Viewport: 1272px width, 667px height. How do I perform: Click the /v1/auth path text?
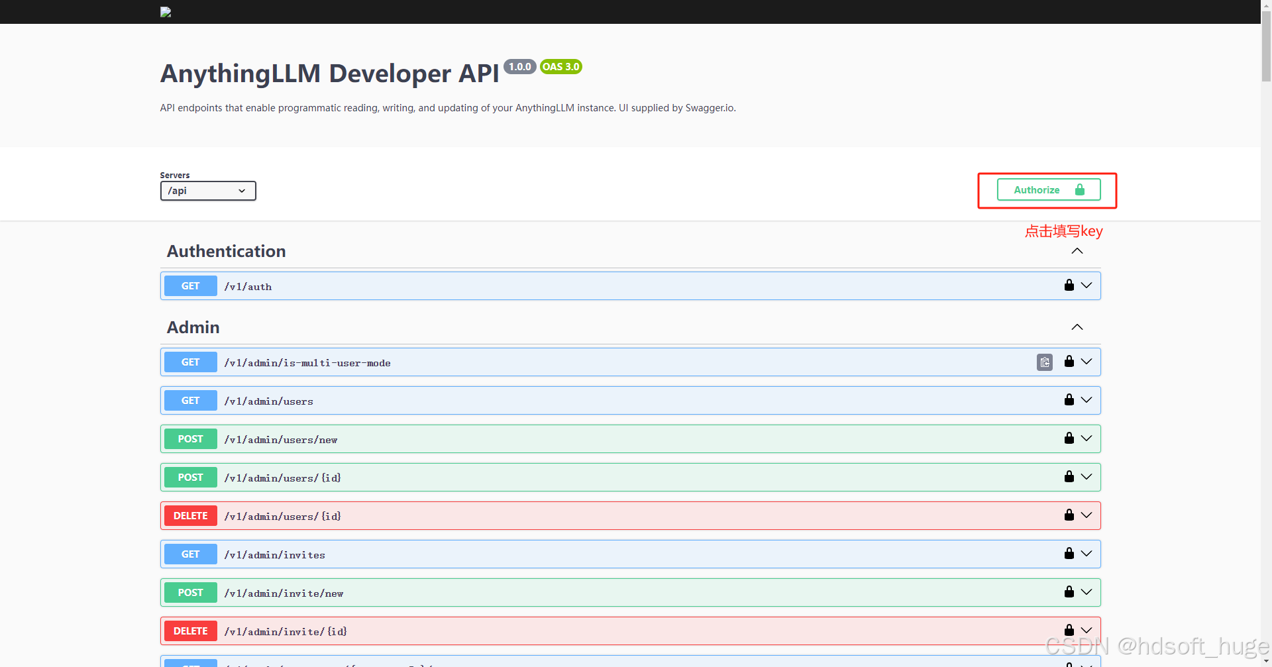248,287
